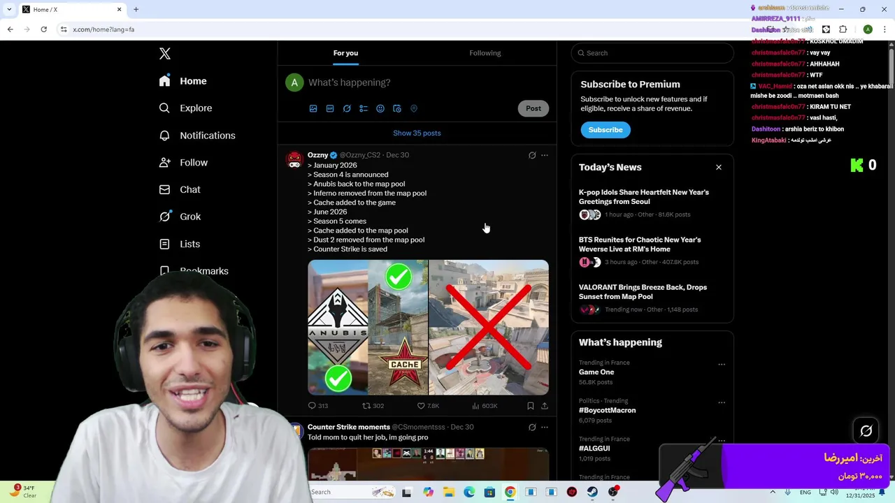
Task: Click the What's happening compose field
Action: tap(427, 82)
